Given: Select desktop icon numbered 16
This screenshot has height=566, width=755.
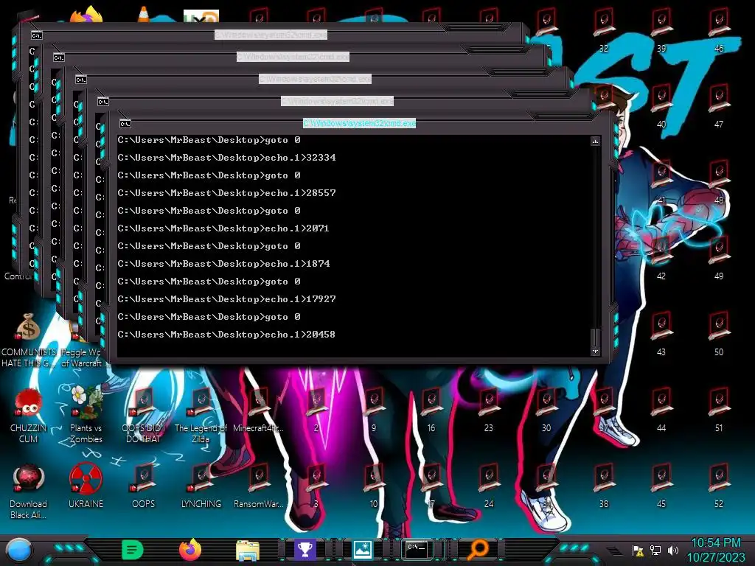Looking at the screenshot, I should click(x=431, y=410).
